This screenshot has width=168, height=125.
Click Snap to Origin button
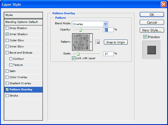coord(116,42)
